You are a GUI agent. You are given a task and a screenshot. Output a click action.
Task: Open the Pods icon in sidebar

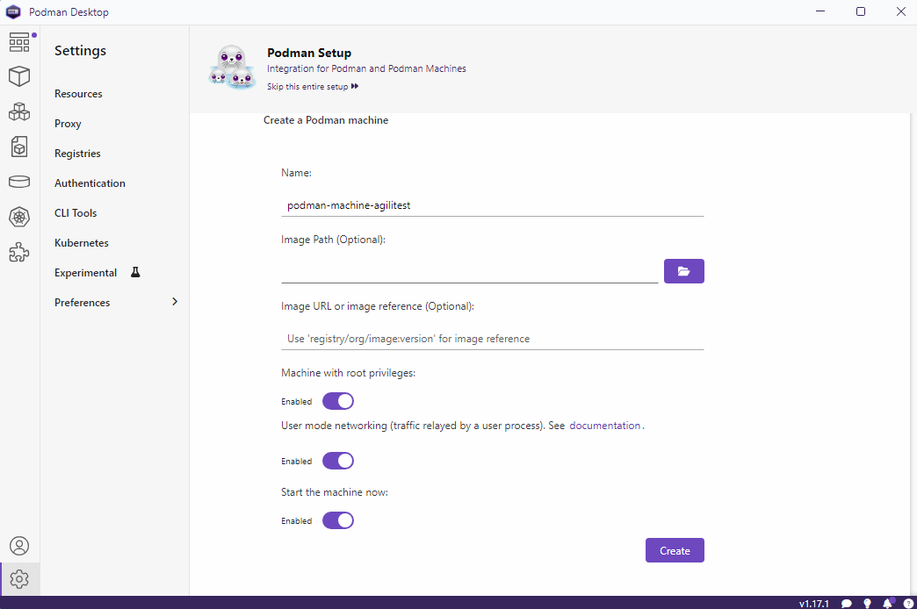coord(19,111)
